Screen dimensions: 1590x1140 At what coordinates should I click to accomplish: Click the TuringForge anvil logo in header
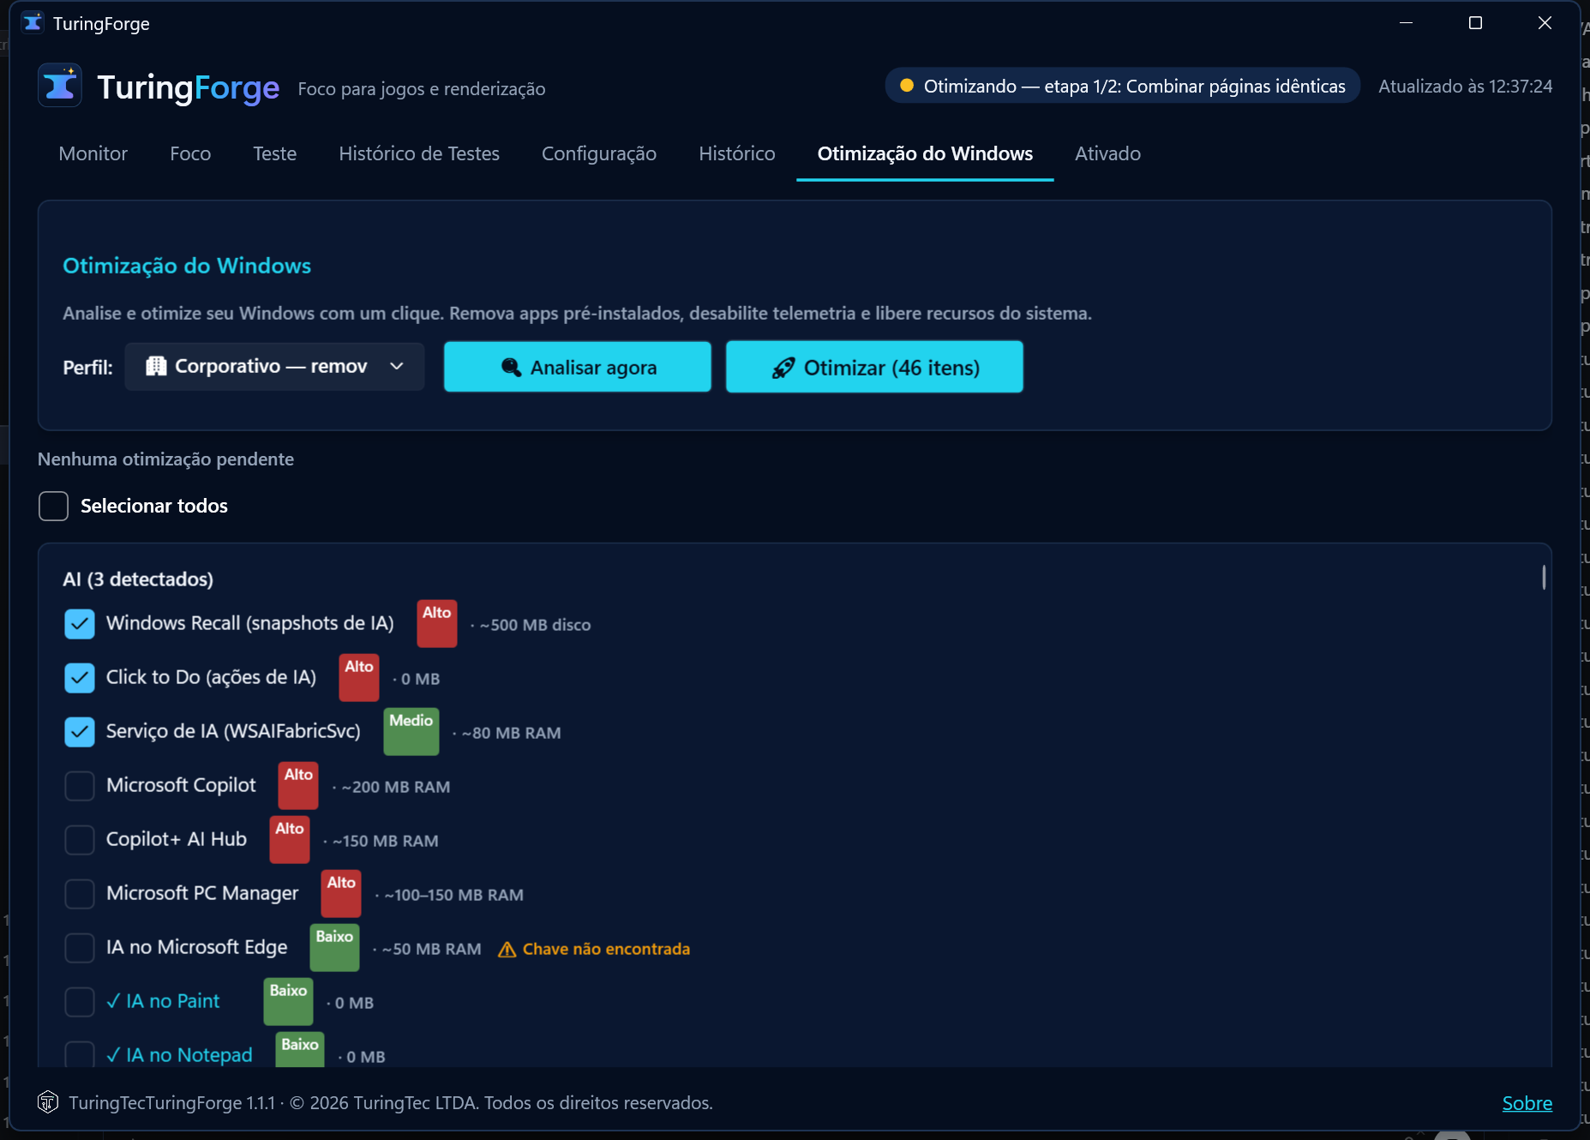click(60, 86)
